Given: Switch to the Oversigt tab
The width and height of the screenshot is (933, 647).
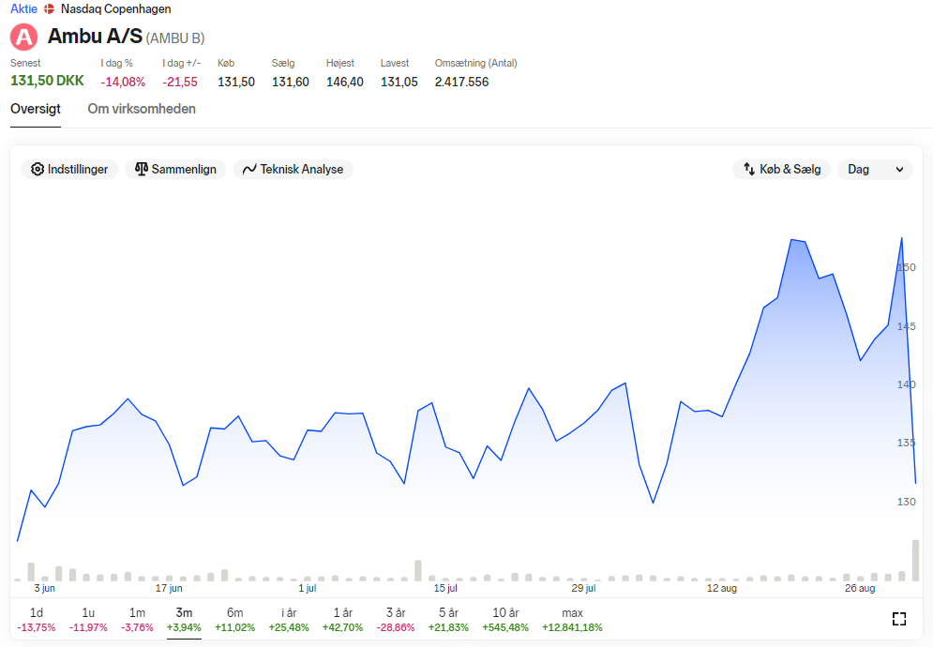Looking at the screenshot, I should coord(35,109).
